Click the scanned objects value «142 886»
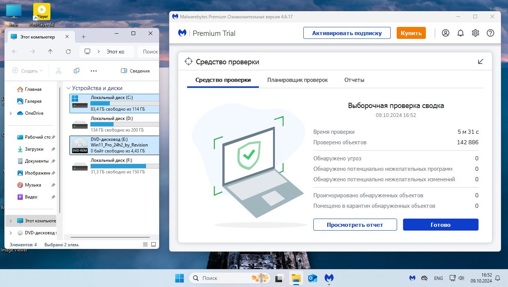Image resolution: width=508 pixels, height=287 pixels. [x=468, y=142]
